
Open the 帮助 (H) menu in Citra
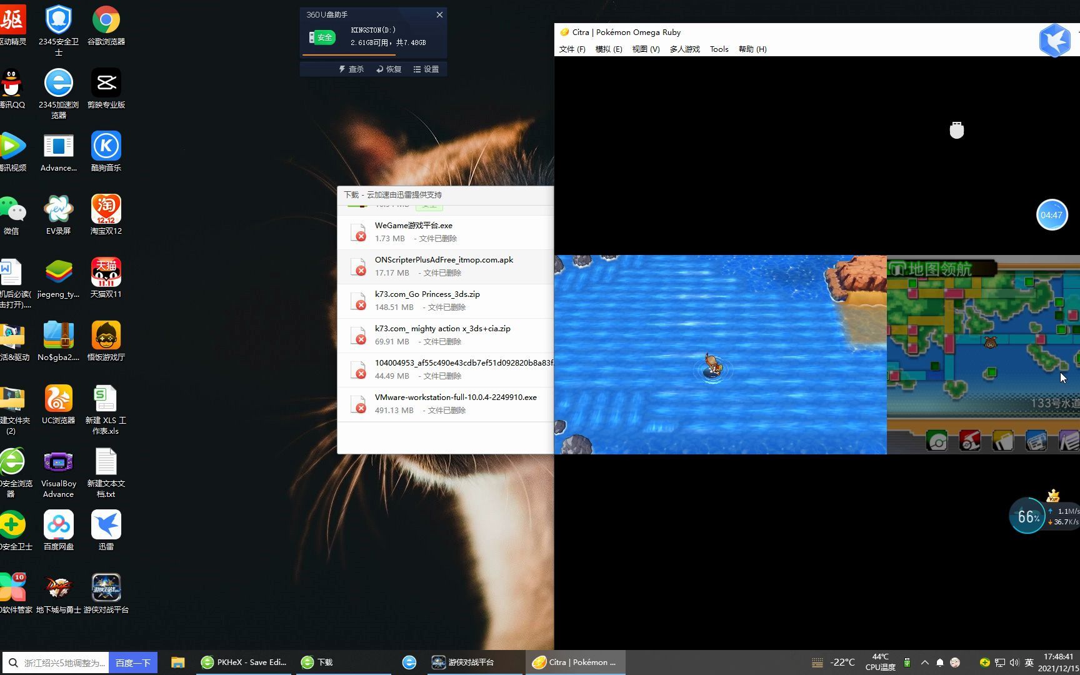[x=752, y=49]
